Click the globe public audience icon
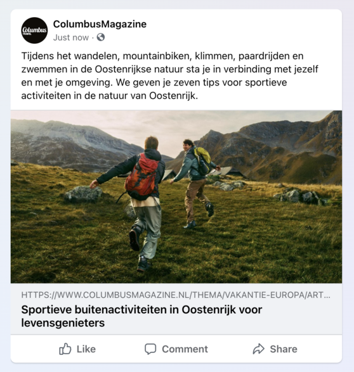The height and width of the screenshot is (372, 354). tap(101, 37)
